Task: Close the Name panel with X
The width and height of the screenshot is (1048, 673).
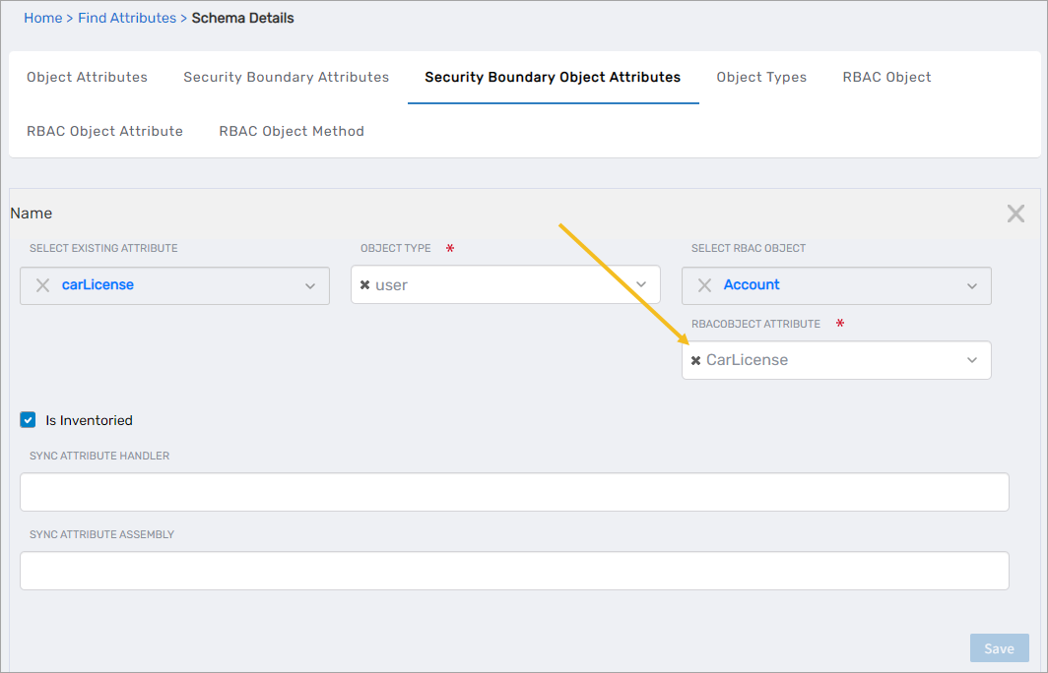Action: pyautogui.click(x=1015, y=214)
